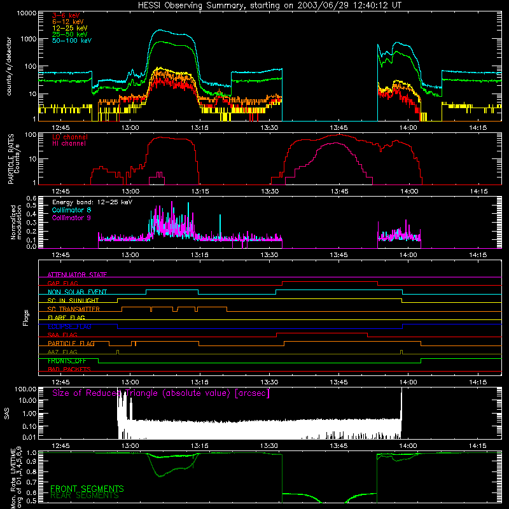This screenshot has width=509, height=509.
Task: Click the PARTICLE FLAG label
Action: tap(71, 343)
